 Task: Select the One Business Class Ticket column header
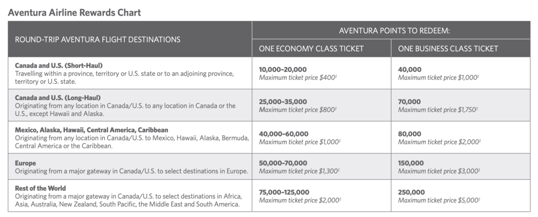pyautogui.click(x=448, y=49)
